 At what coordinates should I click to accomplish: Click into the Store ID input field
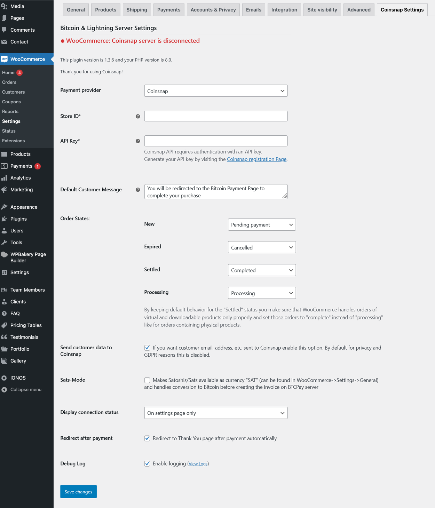216,116
